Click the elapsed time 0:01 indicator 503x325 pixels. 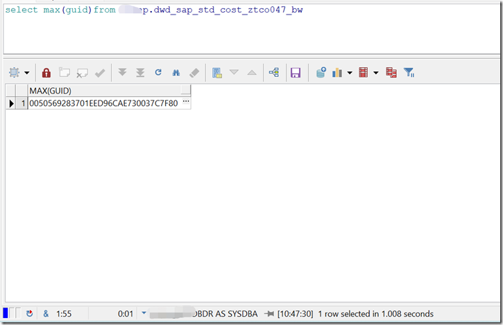126,313
